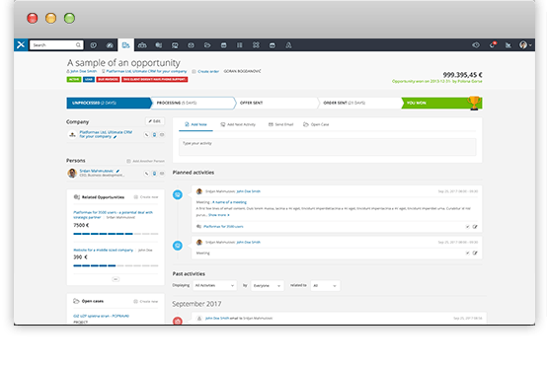548x365 pixels.
Task: Call the Platformax company via the phone icon
Action: (146, 135)
